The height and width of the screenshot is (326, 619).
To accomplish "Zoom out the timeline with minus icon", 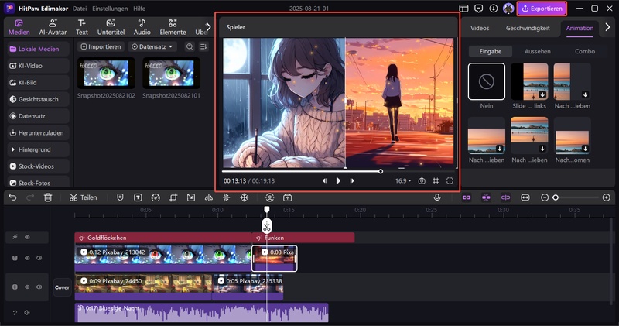I will (x=545, y=197).
